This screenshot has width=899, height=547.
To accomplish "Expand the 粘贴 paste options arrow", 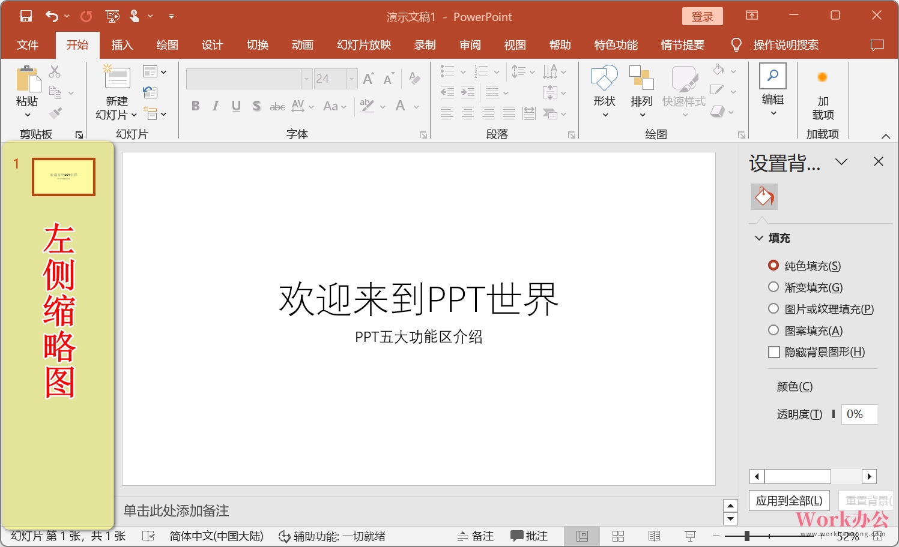I will pyautogui.click(x=28, y=115).
